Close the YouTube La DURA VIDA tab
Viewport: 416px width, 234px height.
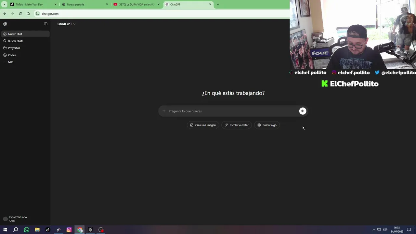tap(159, 5)
